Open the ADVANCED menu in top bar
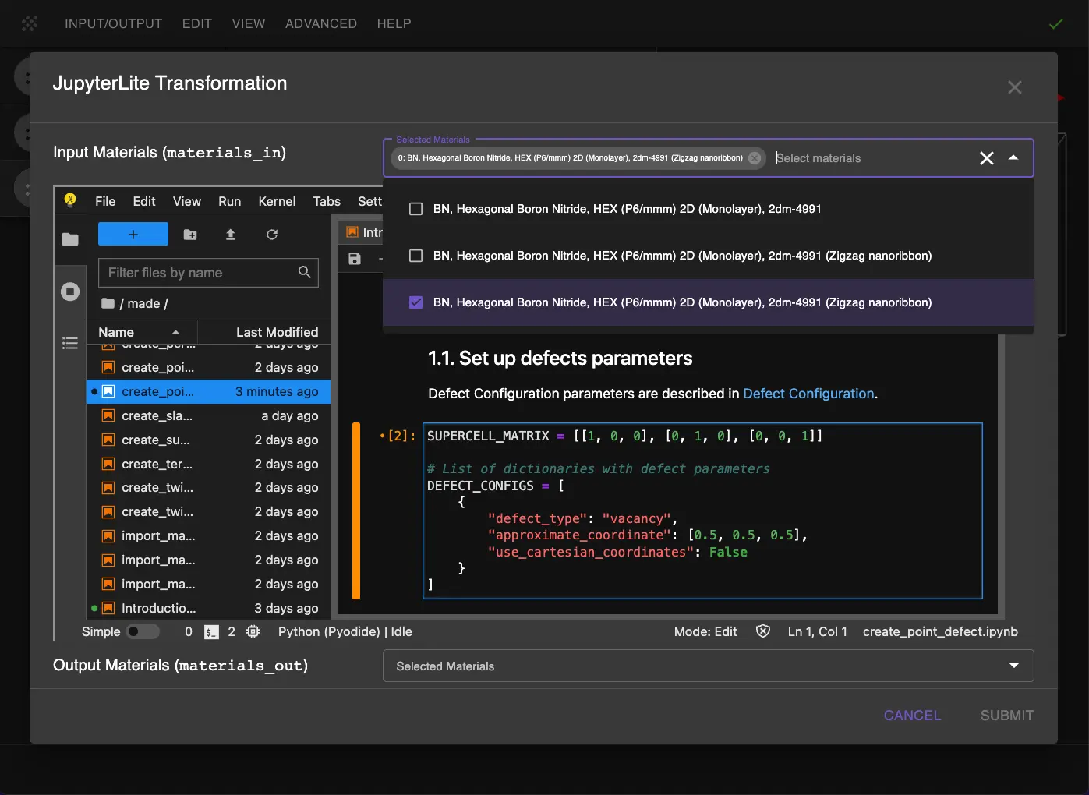 click(x=320, y=23)
